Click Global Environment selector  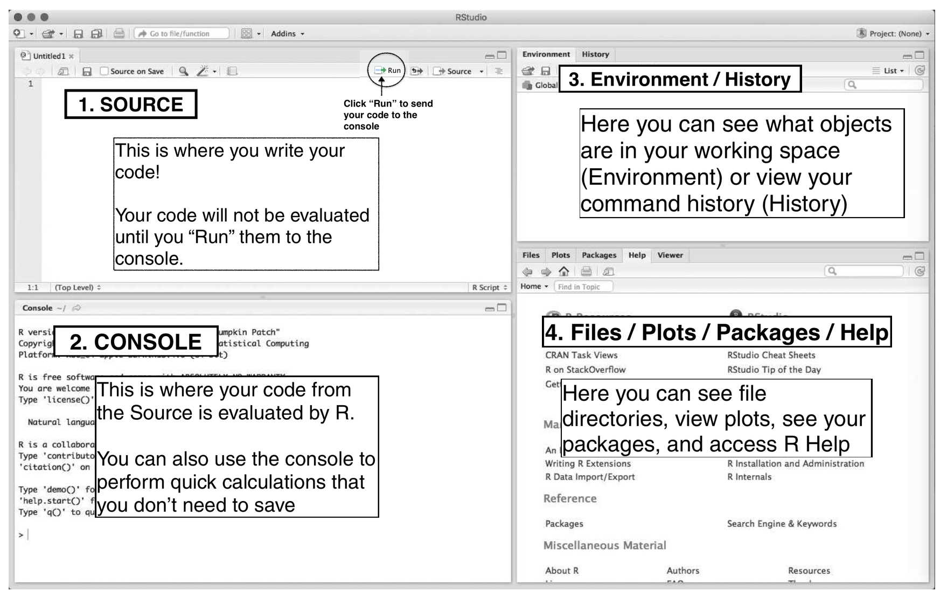540,85
